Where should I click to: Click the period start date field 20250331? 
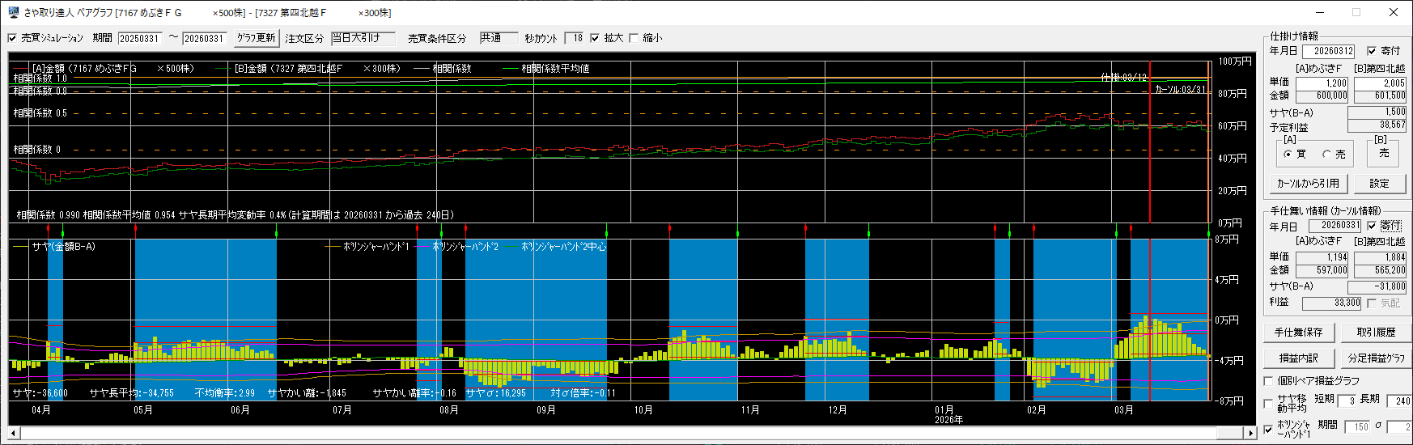(139, 39)
